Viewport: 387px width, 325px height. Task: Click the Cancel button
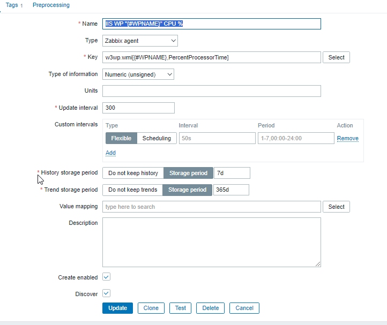tap(244, 308)
